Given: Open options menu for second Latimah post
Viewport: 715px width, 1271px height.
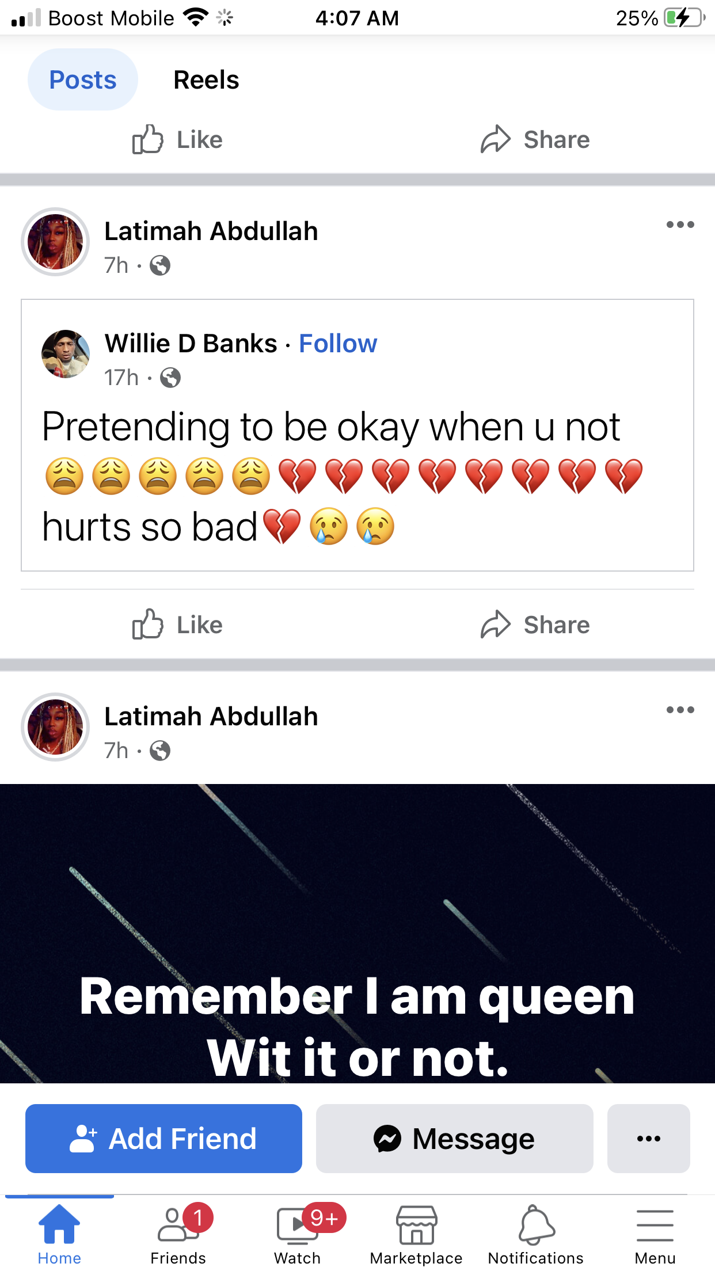Looking at the screenshot, I should coord(680,710).
